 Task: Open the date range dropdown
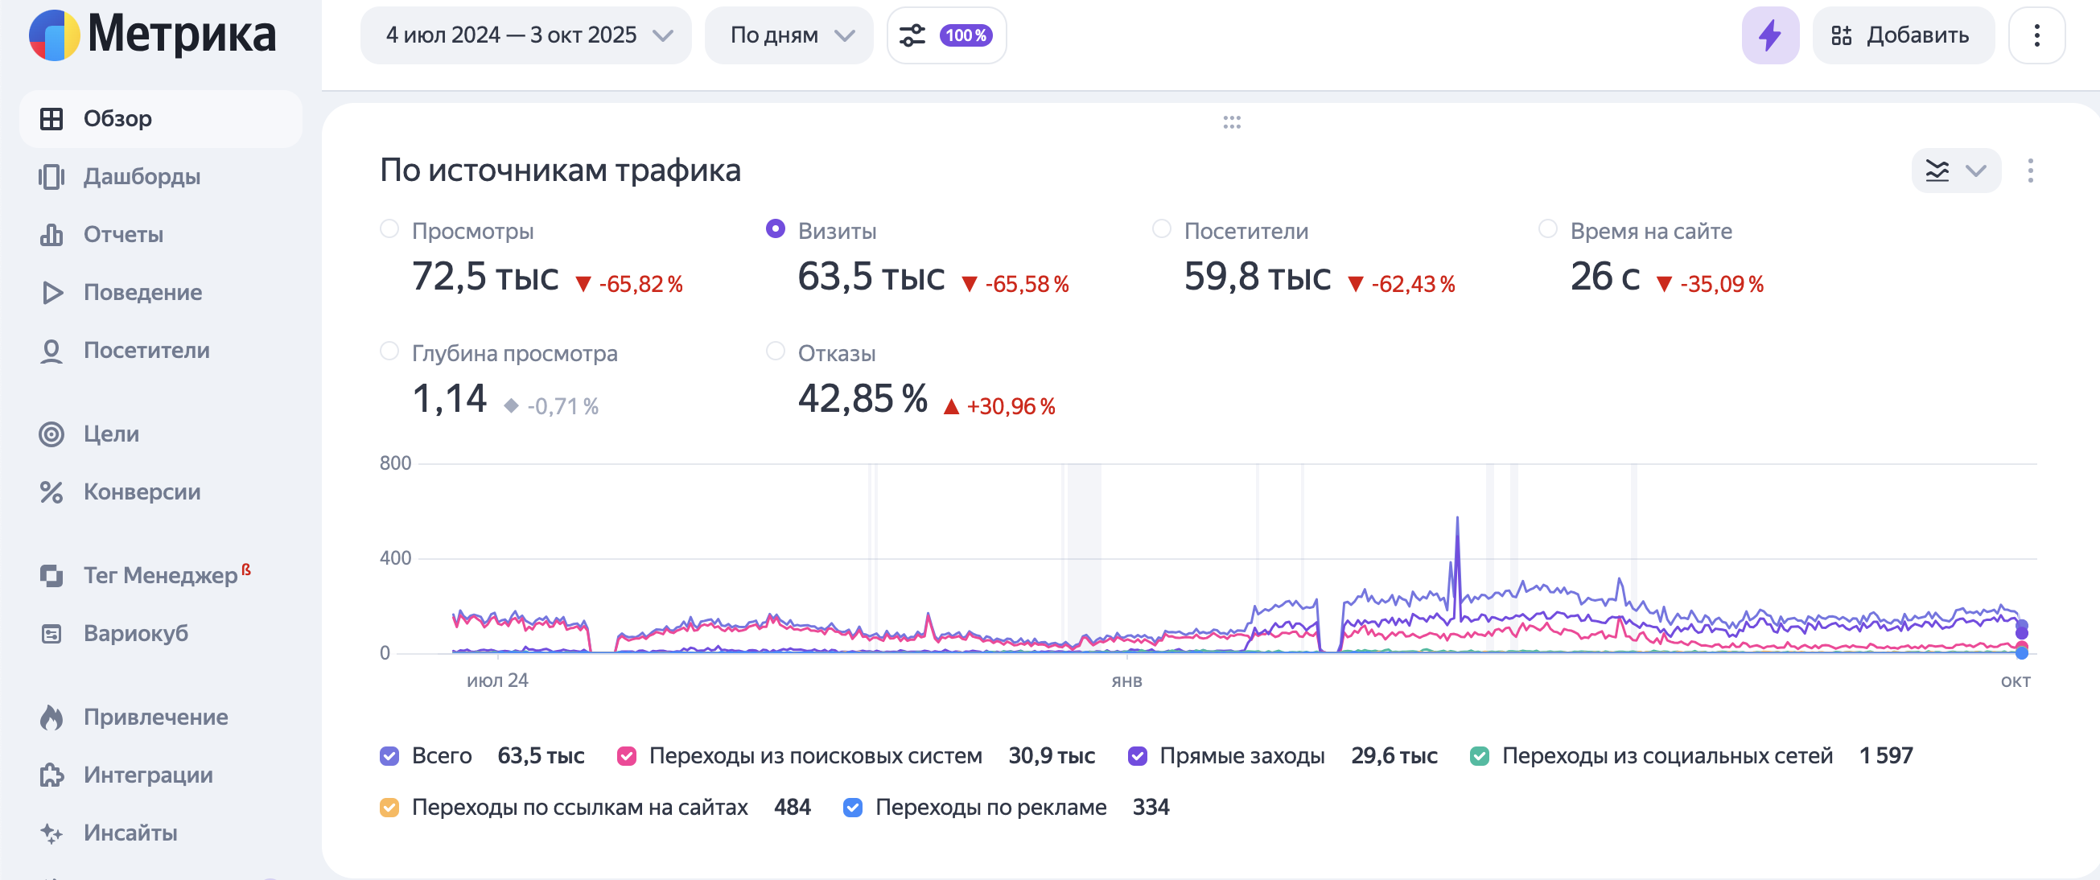(x=526, y=36)
